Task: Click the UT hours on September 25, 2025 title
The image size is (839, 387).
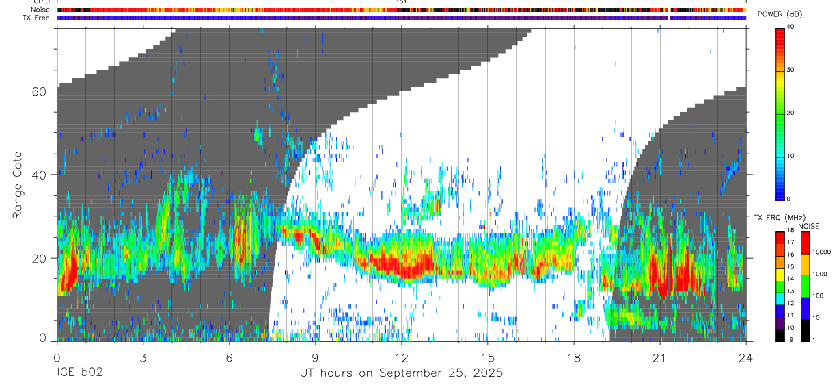Action: click(401, 373)
